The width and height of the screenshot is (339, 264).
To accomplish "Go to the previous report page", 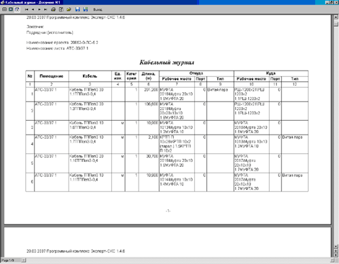I will click(x=33, y=9).
